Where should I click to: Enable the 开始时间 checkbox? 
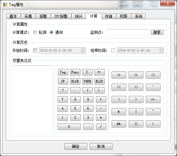pyautogui.click(x=35, y=50)
